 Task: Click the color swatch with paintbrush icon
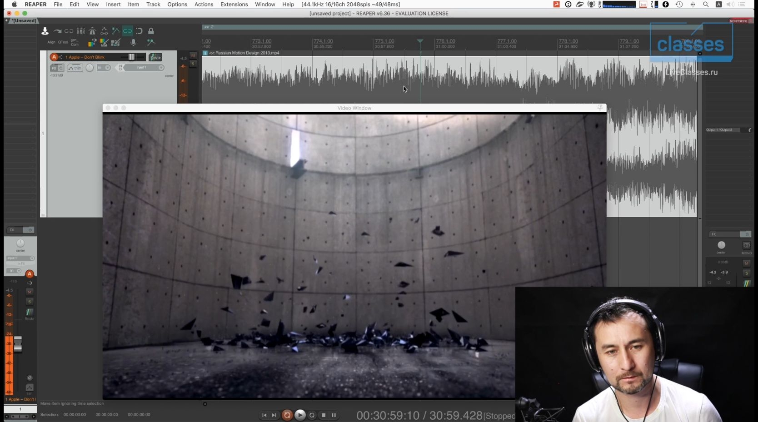coord(104,42)
